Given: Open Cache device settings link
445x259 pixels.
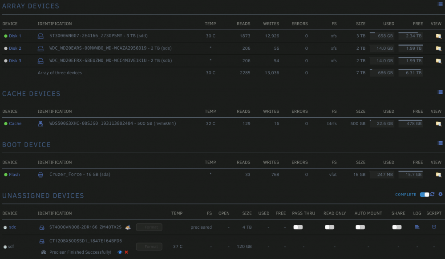Looking at the screenshot, I should 15,124.
